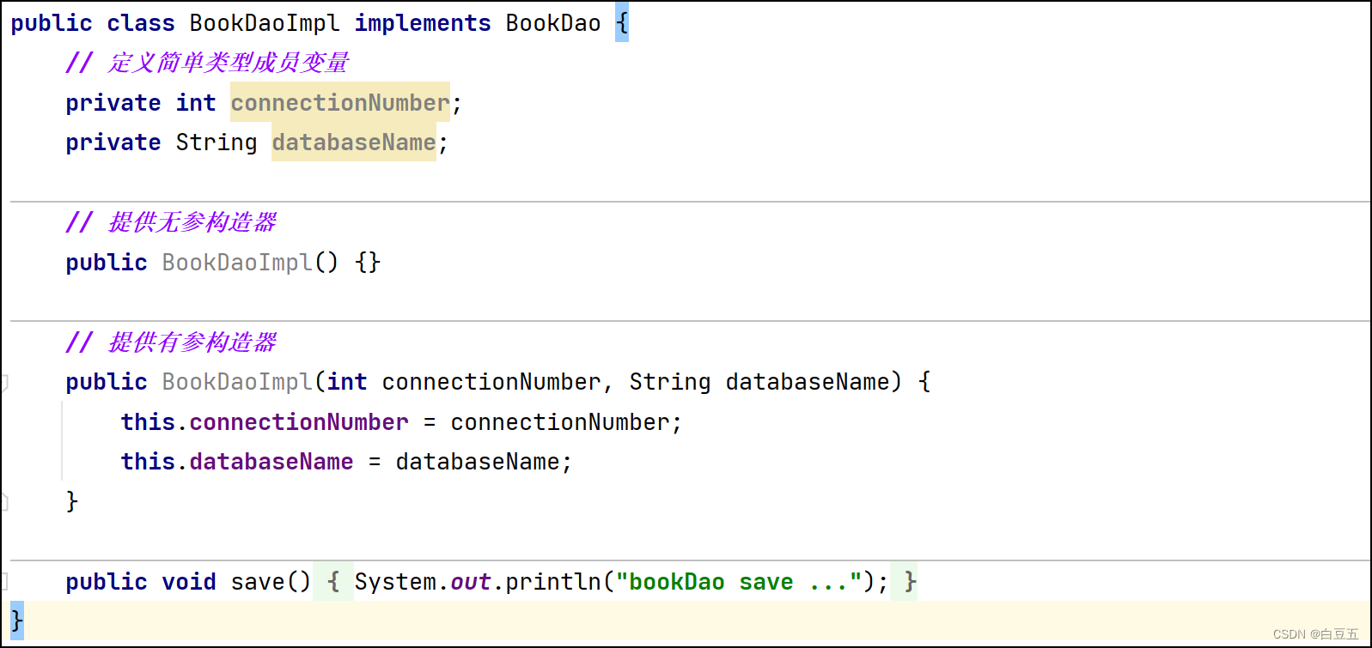Click the highlighted databaseName field declaration
Image resolution: width=1372 pixels, height=648 pixels.
point(353,142)
